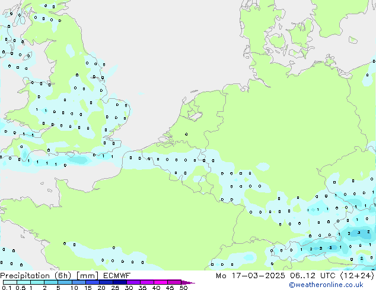The height and width of the screenshot is (290, 376).
Task: Click the '45' legend scale label
Action: click(170, 288)
